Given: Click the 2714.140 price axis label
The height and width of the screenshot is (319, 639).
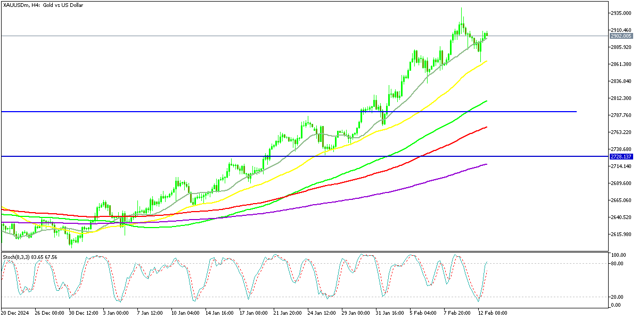Looking at the screenshot, I should 621,166.
